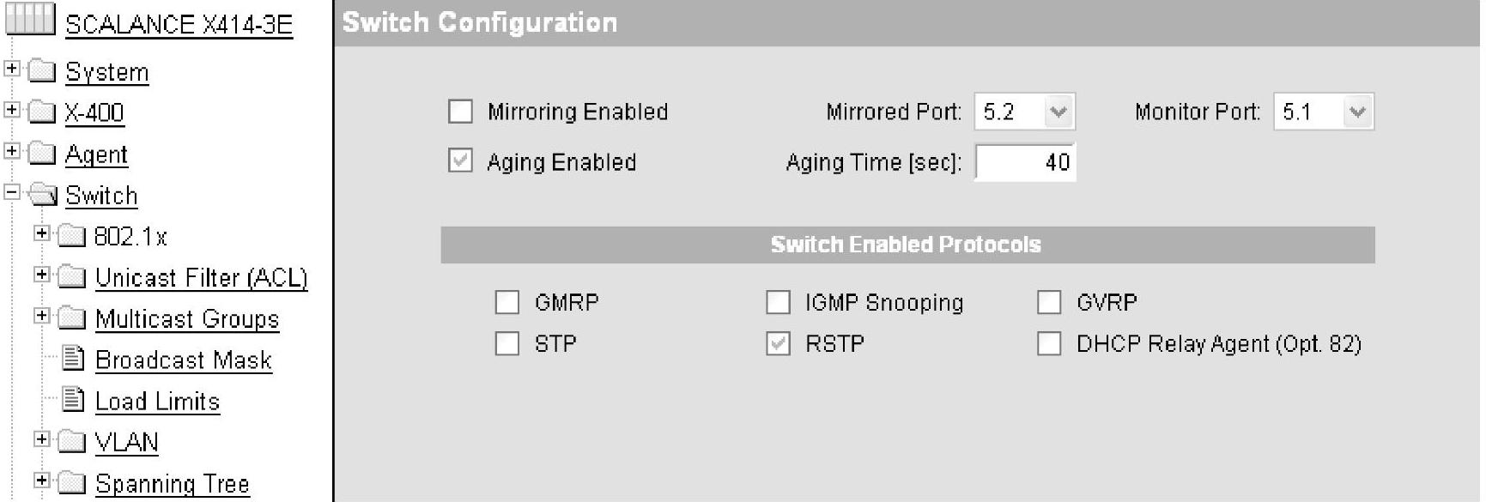Click the System folder icon
Screen dimensions: 1486x502
click(42, 70)
